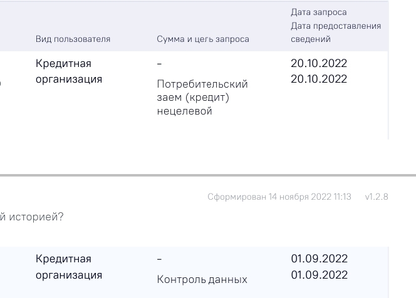Click the 'Сумма и цель запроса' column header
Viewport: 416px width, 298px height.
pyautogui.click(x=202, y=39)
